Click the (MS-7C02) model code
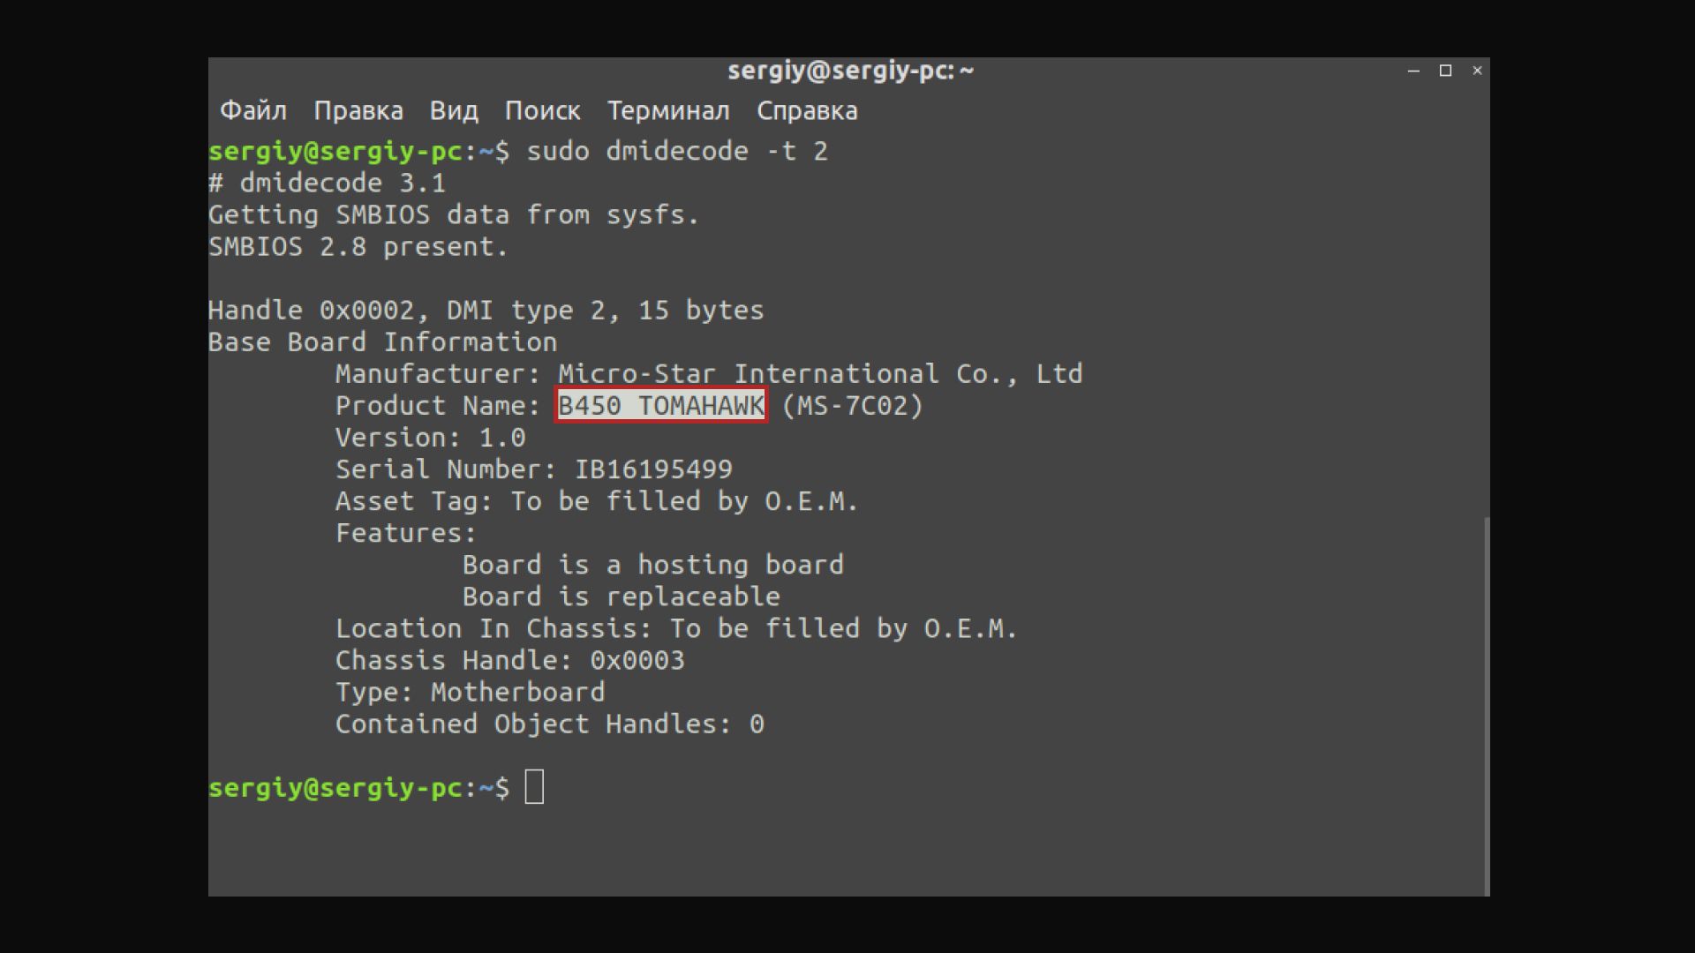Screen dimensions: 1695x953 pos(852,406)
